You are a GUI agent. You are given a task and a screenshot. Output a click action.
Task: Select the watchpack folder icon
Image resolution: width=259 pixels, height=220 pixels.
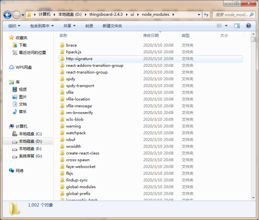pyautogui.click(x=62, y=133)
